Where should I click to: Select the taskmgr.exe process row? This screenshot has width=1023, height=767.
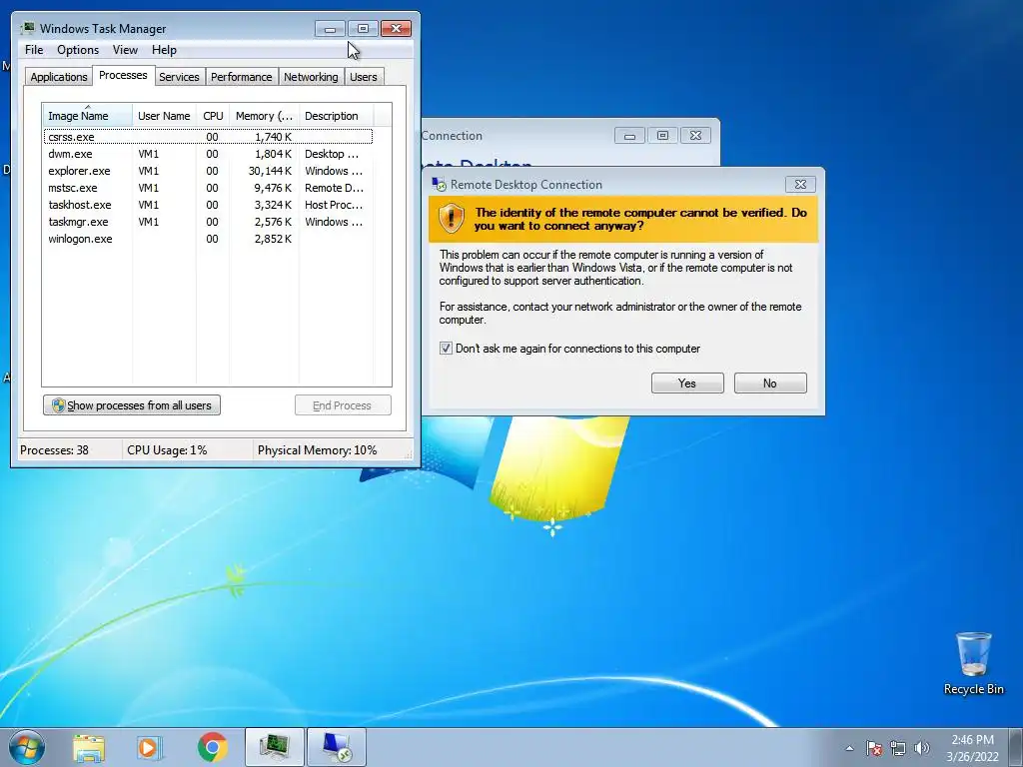point(208,222)
